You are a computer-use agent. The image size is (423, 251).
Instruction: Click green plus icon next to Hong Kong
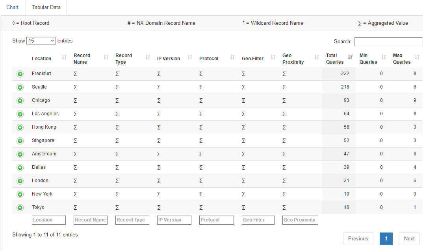click(20, 127)
